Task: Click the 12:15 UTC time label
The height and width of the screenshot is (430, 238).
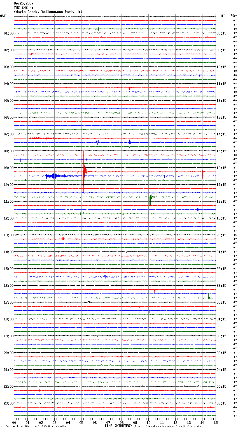Action: click(221, 101)
